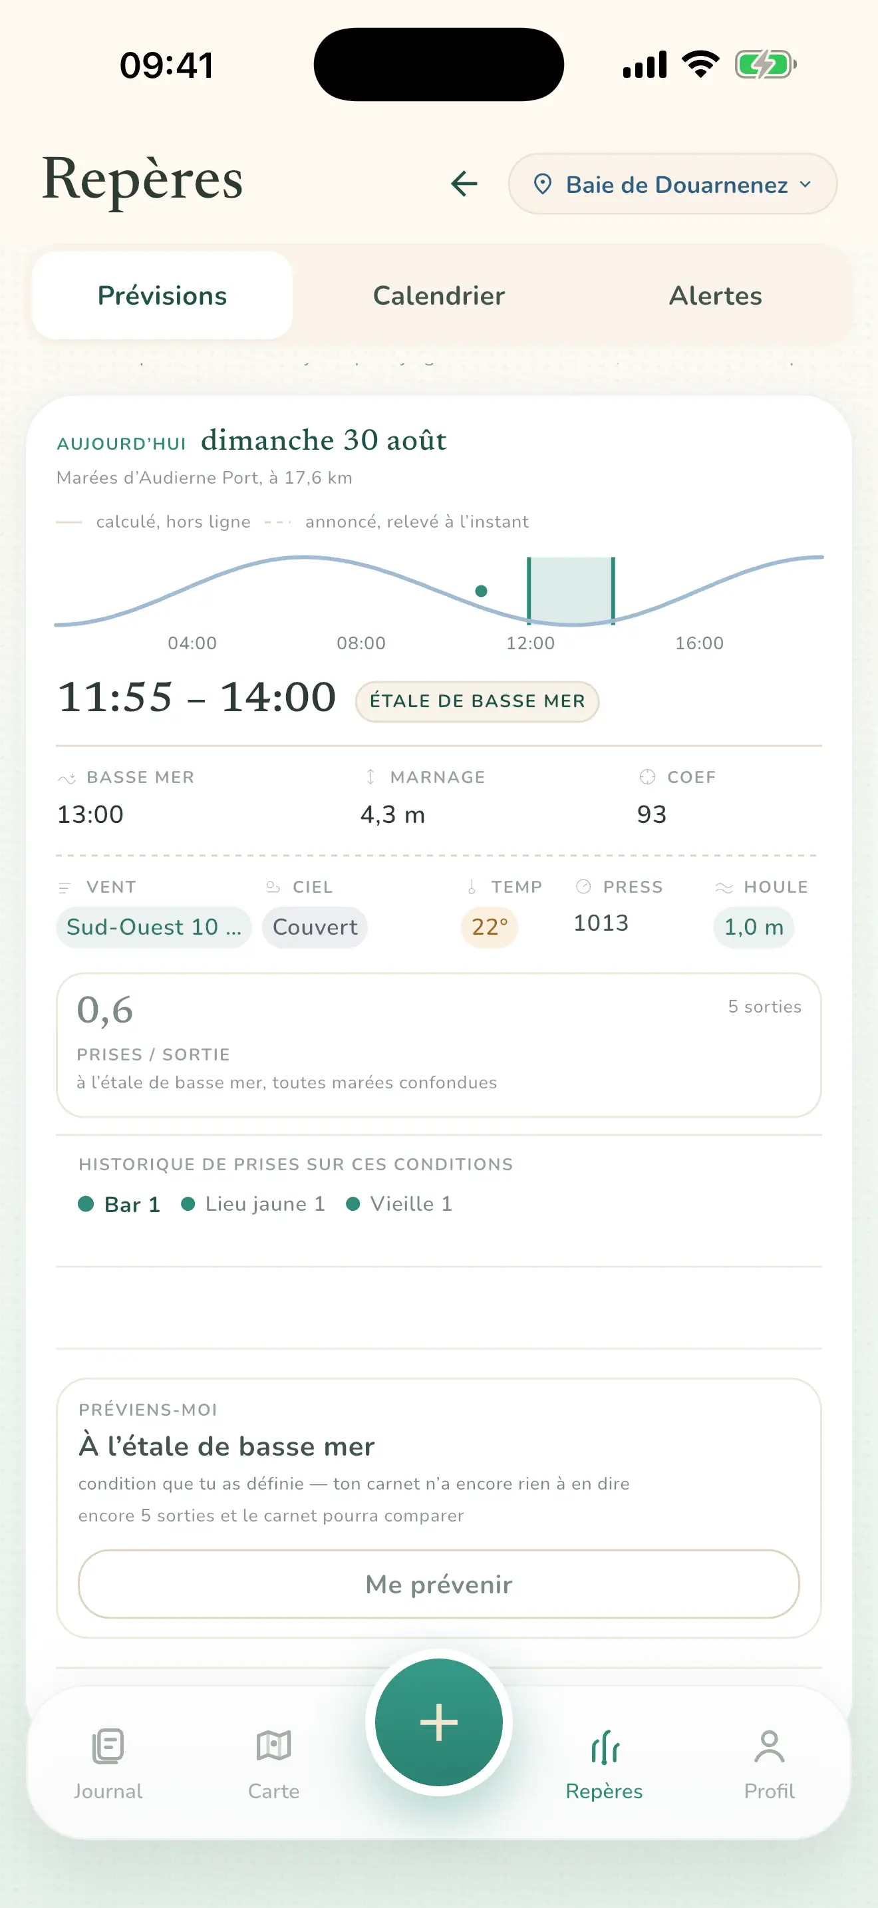
Task: Tap the 09:41 clock in status bar
Action: click(x=166, y=65)
